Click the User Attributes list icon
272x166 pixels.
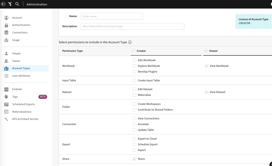[6, 76]
